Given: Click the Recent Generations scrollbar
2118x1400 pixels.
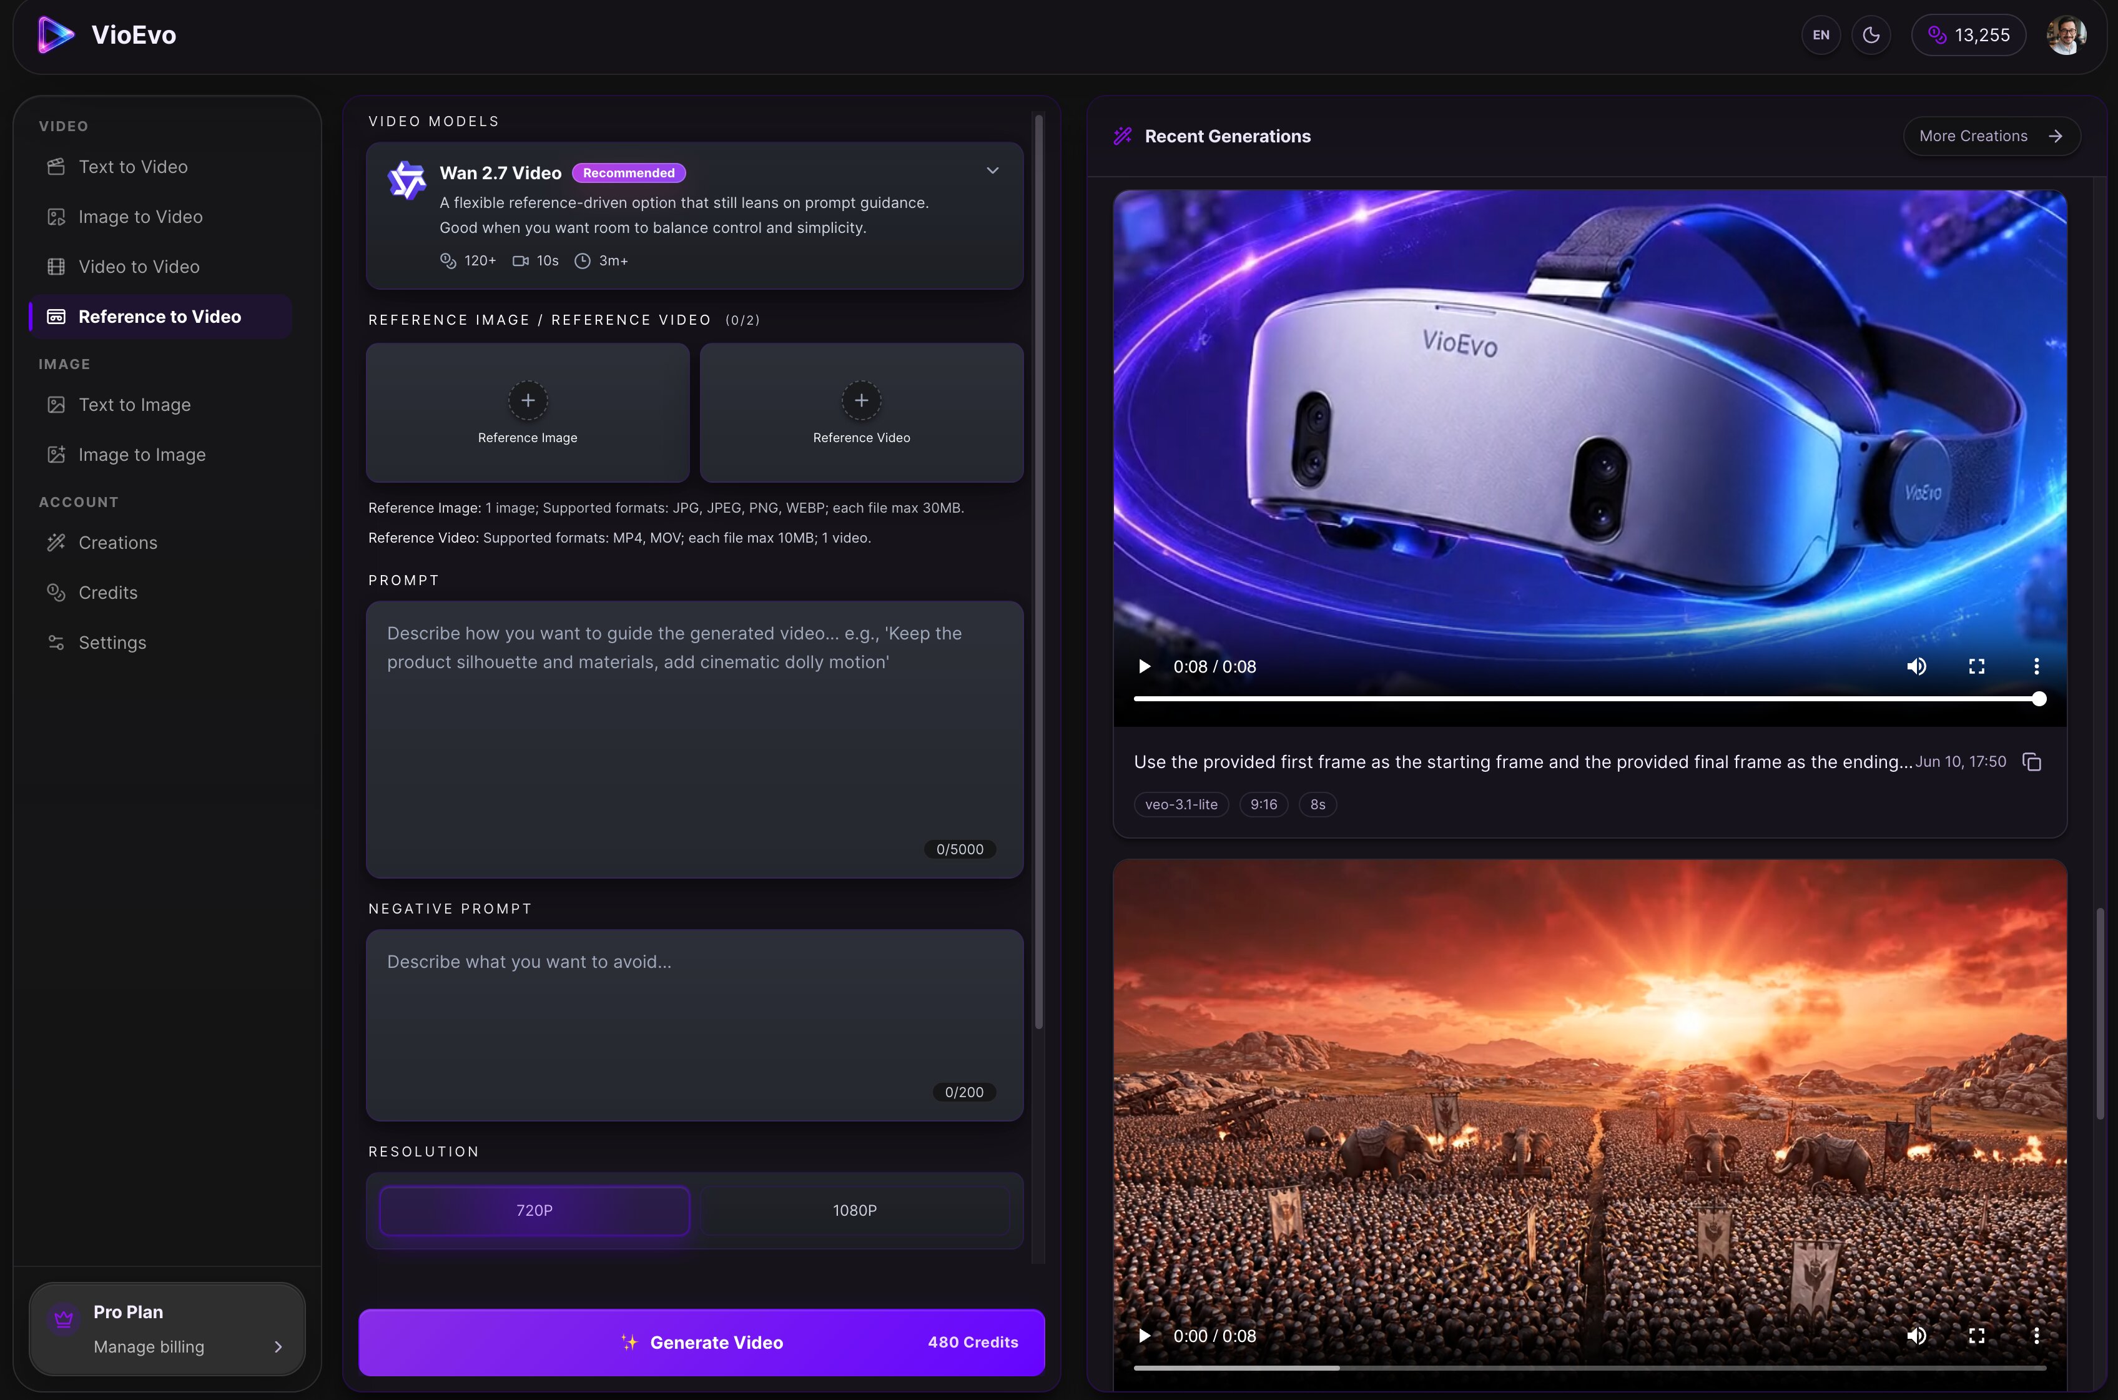Looking at the screenshot, I should [2100, 1013].
